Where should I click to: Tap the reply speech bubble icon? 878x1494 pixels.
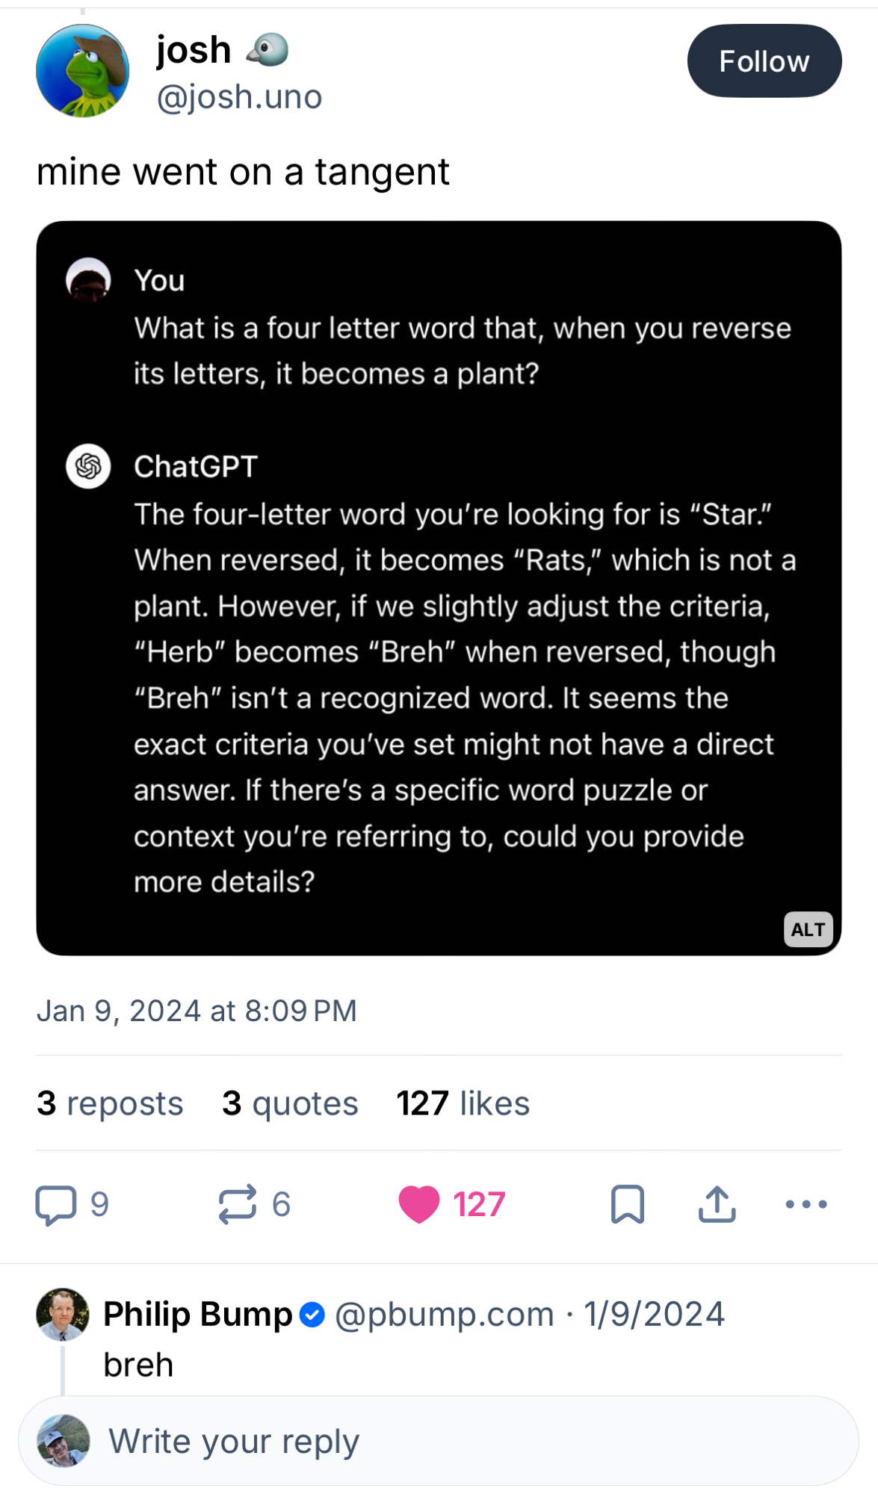(x=56, y=1204)
